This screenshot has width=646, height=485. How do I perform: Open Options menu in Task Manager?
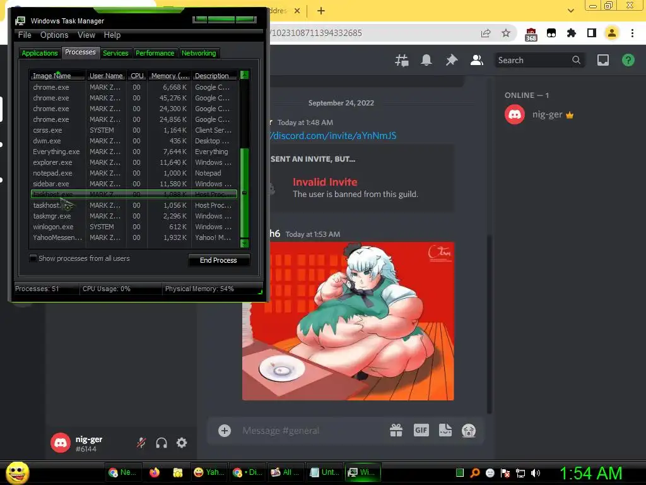(54, 35)
